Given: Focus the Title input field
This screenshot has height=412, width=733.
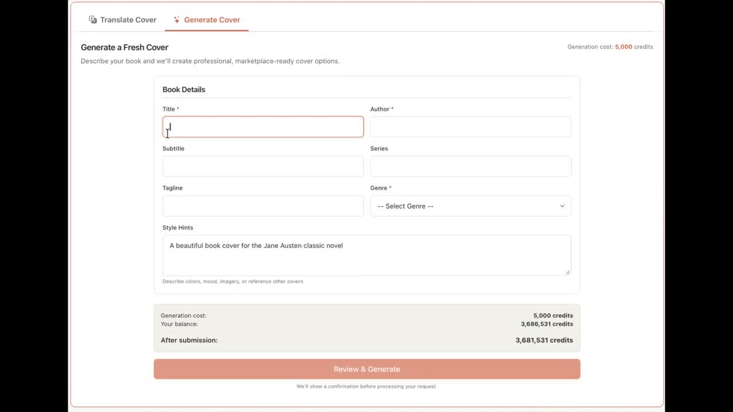Looking at the screenshot, I should tap(263, 127).
